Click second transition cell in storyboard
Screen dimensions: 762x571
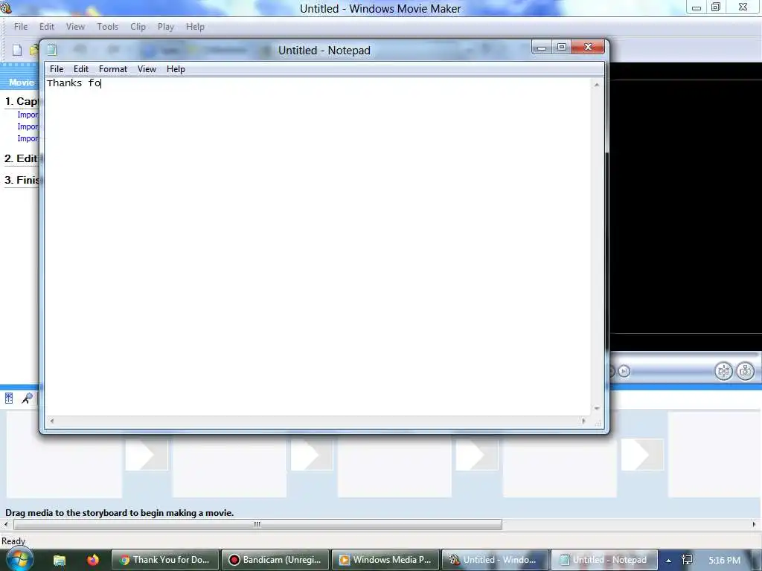pos(312,454)
